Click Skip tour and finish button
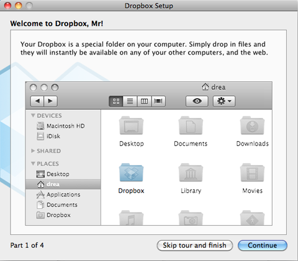Viewport: 298px width, 261px height. (195, 246)
